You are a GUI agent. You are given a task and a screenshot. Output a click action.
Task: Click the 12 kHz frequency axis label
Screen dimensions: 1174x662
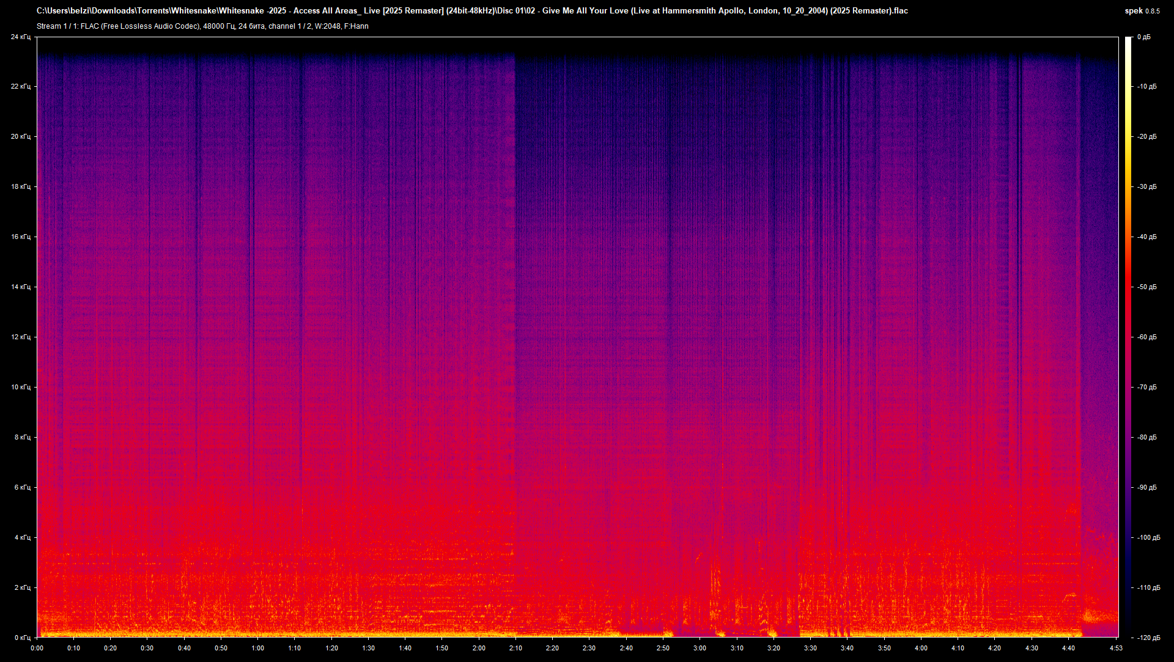click(20, 337)
